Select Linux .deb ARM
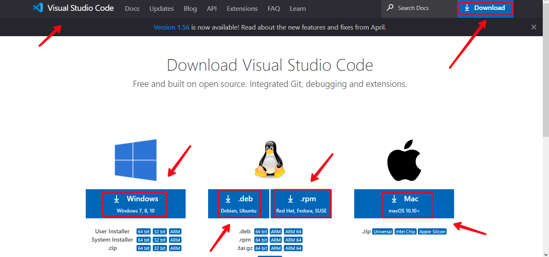Viewport: 549px width, 257px height. pyautogui.click(x=276, y=232)
